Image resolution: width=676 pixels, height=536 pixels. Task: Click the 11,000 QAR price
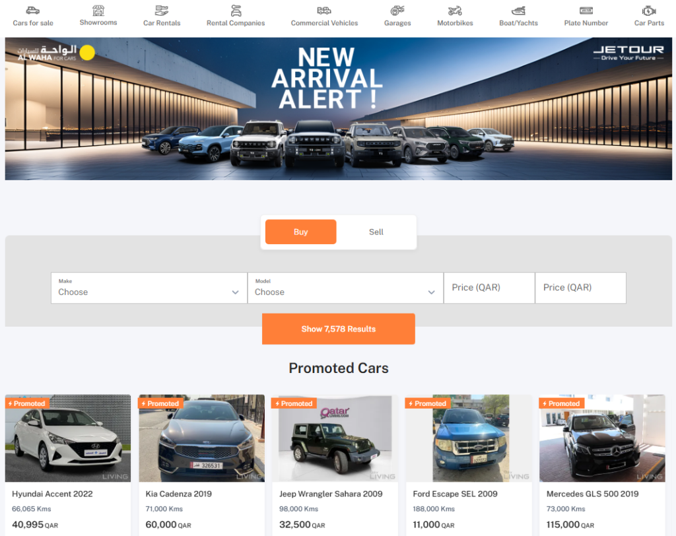click(434, 525)
